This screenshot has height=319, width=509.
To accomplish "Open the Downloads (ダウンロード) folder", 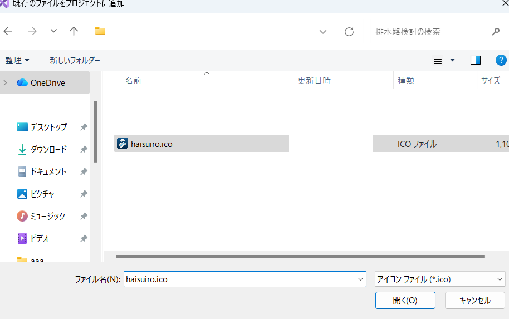I will [x=48, y=149].
